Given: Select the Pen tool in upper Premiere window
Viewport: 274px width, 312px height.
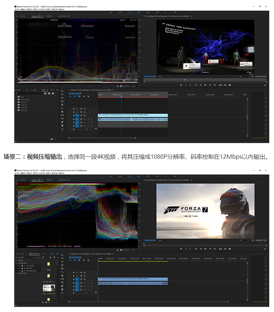Looking at the screenshot, I should [62, 122].
